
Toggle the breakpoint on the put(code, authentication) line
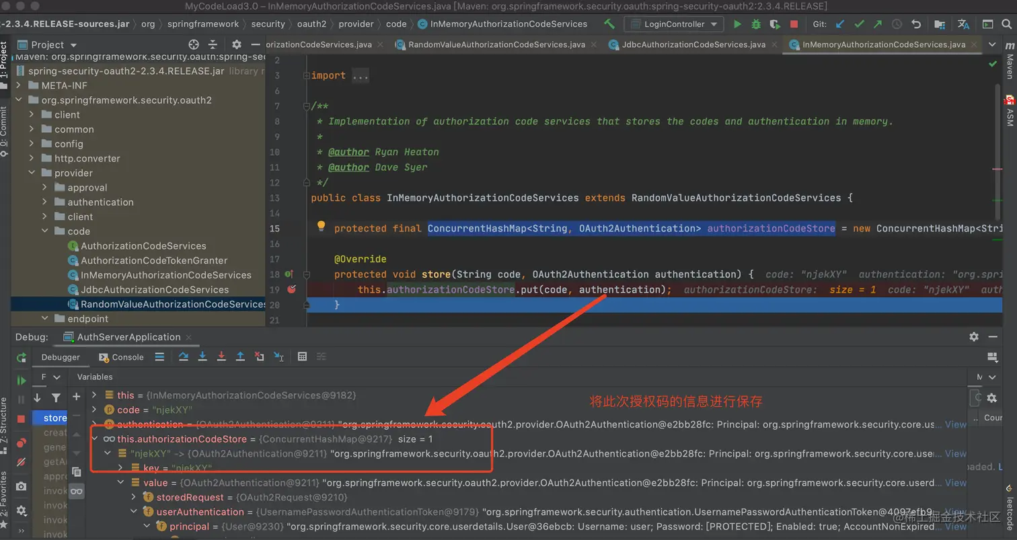click(x=291, y=289)
